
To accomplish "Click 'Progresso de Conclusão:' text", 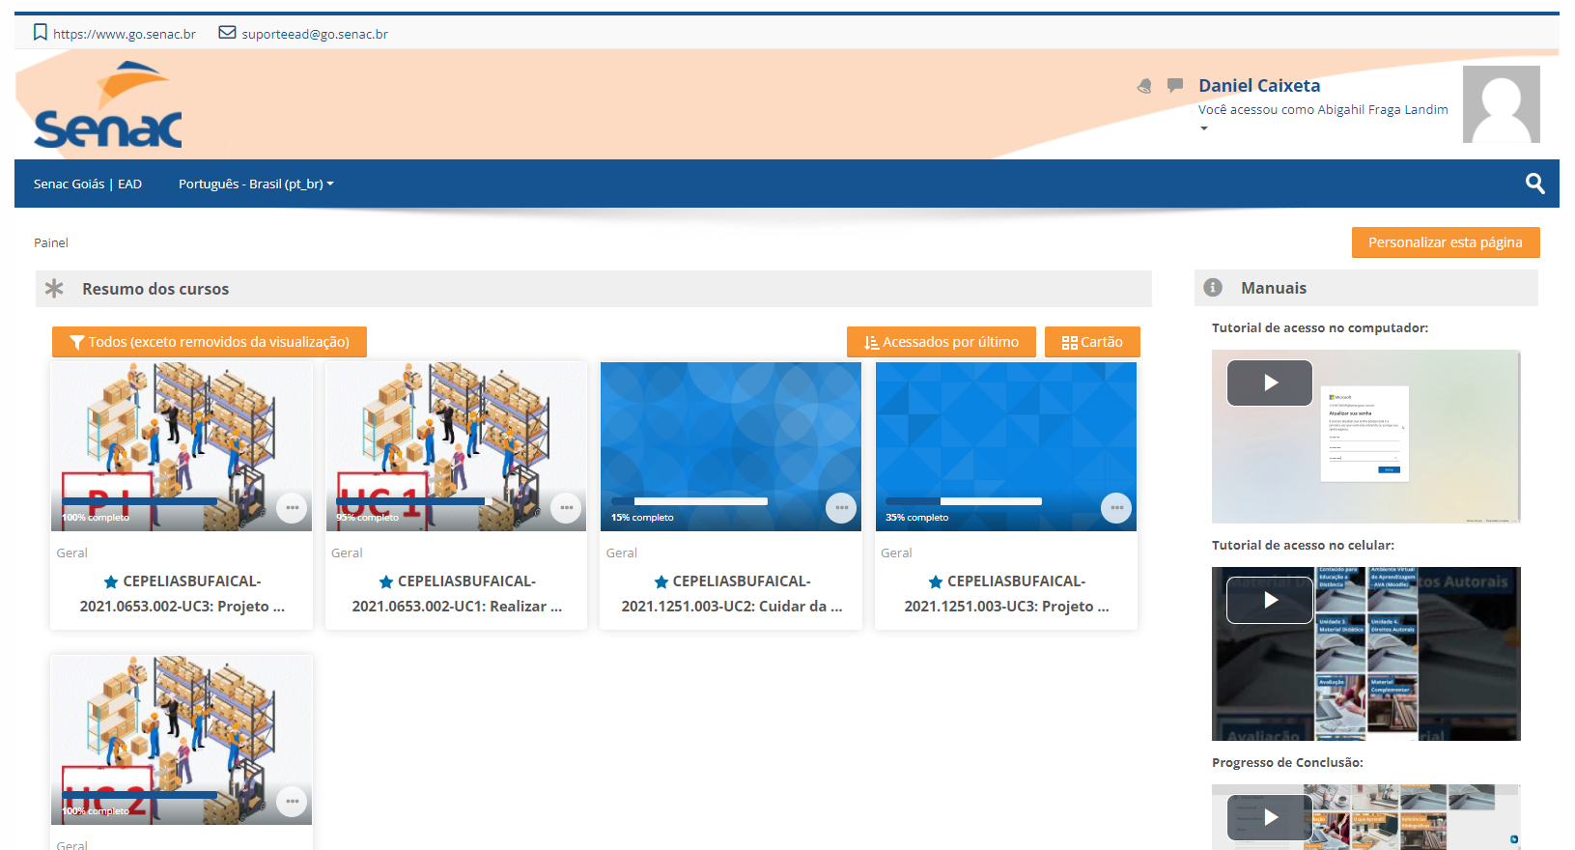I will point(1287,762).
